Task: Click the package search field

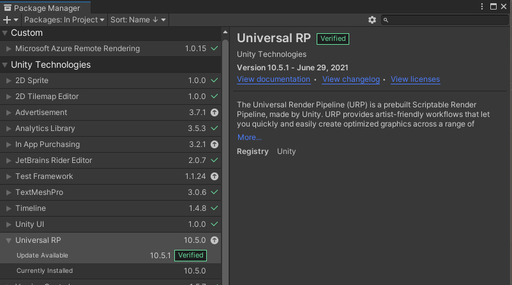Action: point(445,20)
